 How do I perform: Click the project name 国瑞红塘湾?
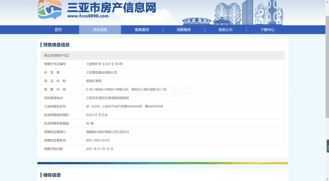coord(94,81)
